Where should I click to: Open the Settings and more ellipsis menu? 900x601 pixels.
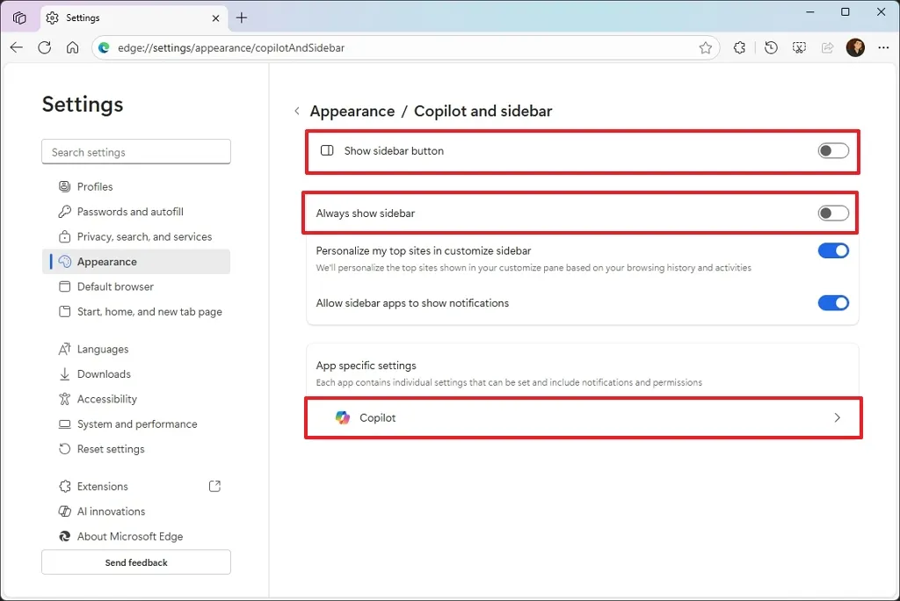(x=884, y=47)
